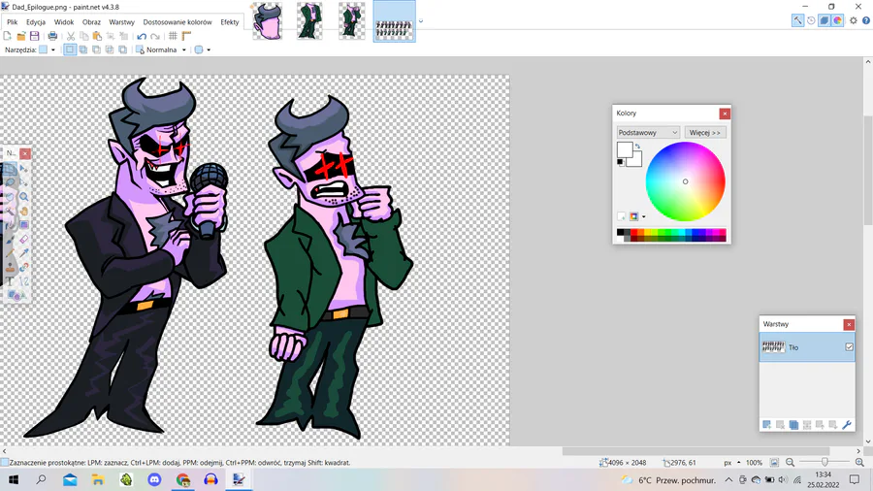873x491 pixels.
Task: Open layer properties wrench icon
Action: coord(847,425)
